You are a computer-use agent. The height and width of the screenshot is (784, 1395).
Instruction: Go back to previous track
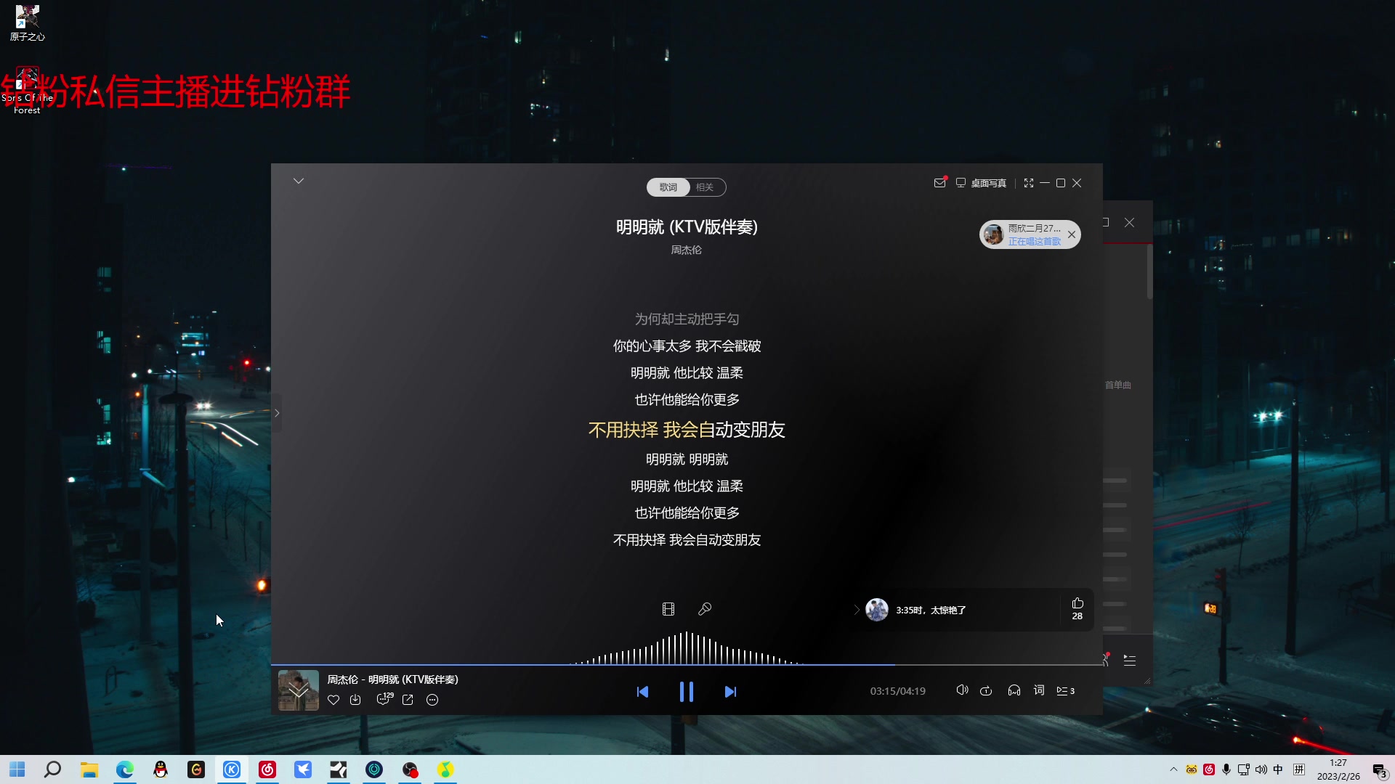click(642, 692)
